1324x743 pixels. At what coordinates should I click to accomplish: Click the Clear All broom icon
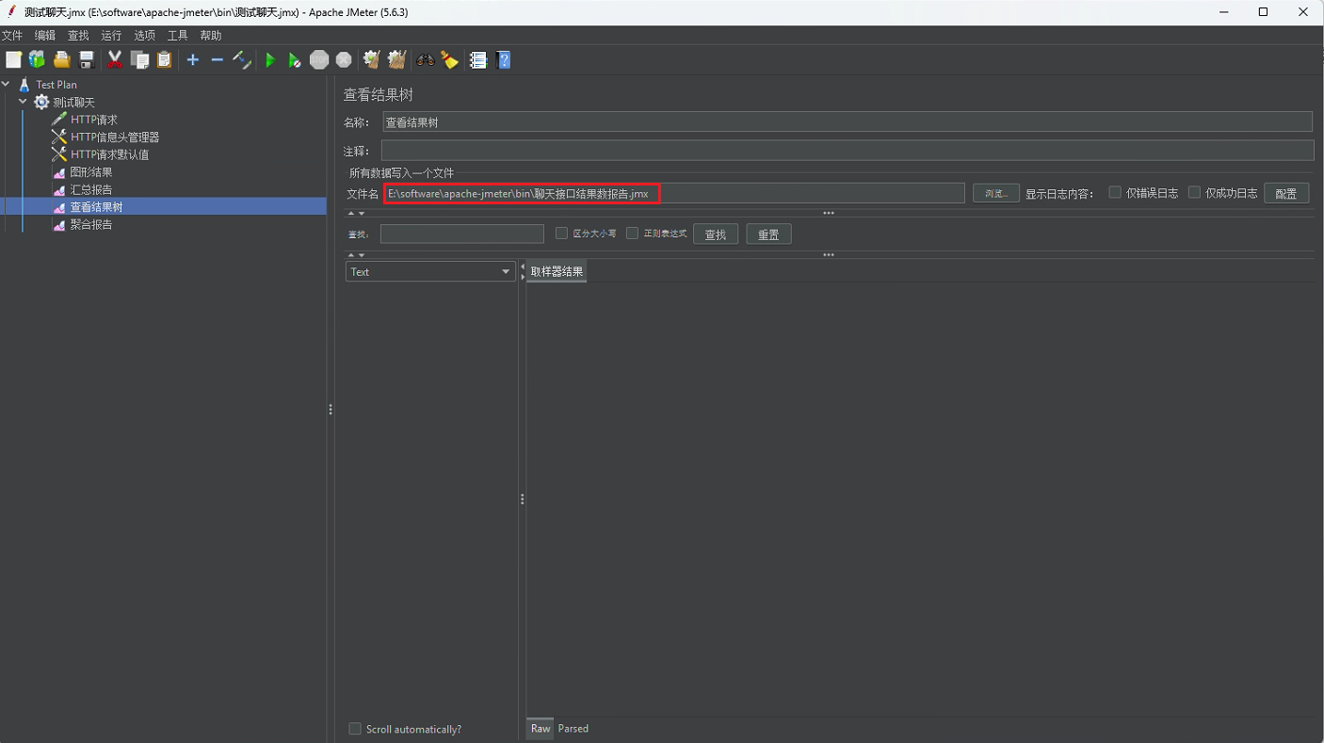(397, 60)
